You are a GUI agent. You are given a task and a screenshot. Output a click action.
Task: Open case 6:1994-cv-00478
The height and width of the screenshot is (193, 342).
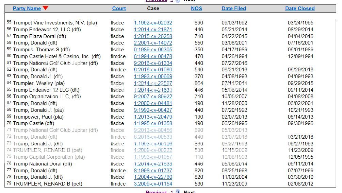[x=153, y=56]
